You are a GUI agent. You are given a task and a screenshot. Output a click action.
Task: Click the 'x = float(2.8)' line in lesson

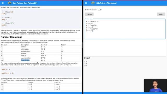point(8,12)
